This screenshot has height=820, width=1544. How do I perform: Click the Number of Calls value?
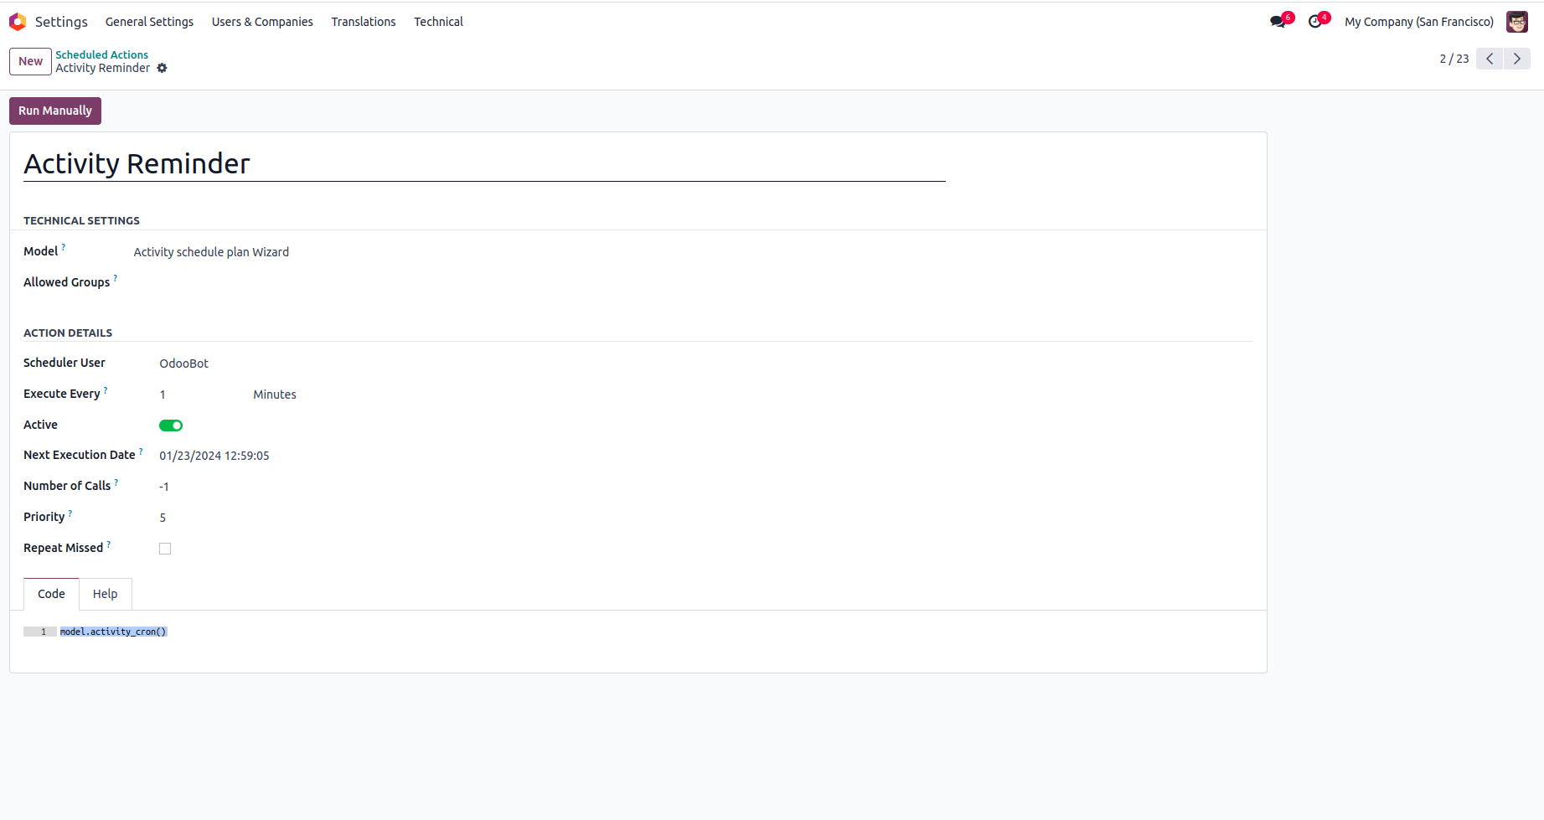164,487
